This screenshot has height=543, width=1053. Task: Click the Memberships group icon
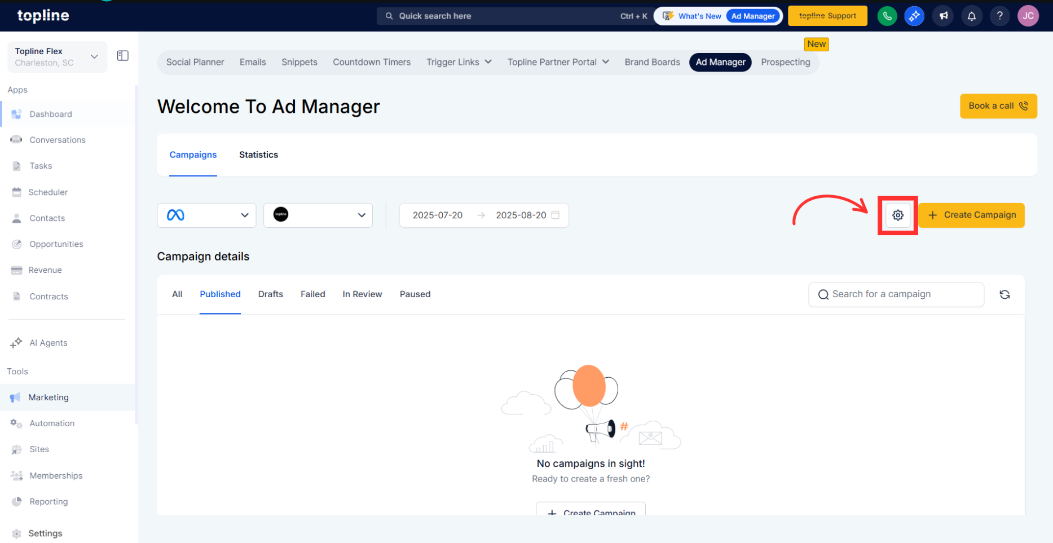(x=16, y=476)
